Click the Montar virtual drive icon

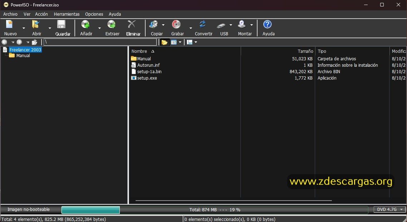click(x=242, y=25)
